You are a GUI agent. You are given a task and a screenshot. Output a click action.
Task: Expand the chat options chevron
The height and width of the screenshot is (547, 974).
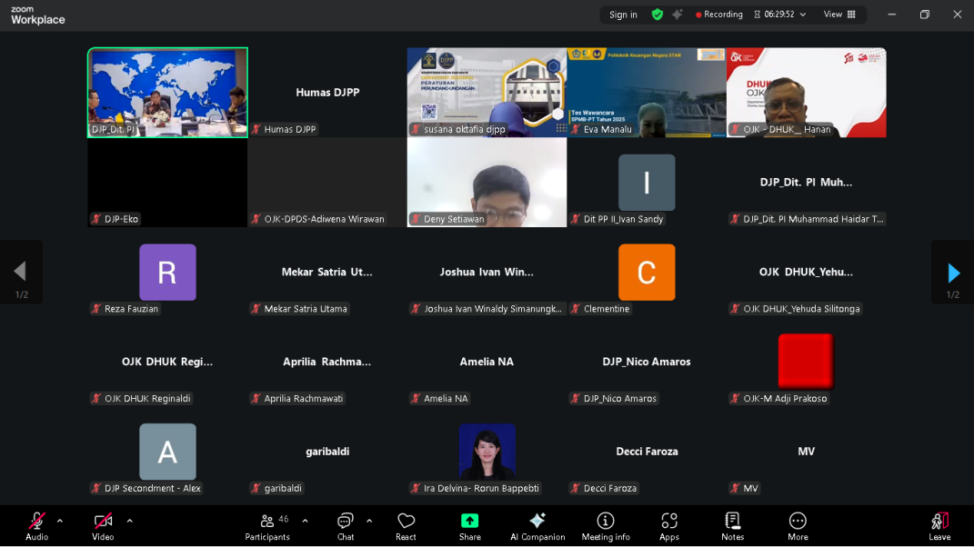367,521
